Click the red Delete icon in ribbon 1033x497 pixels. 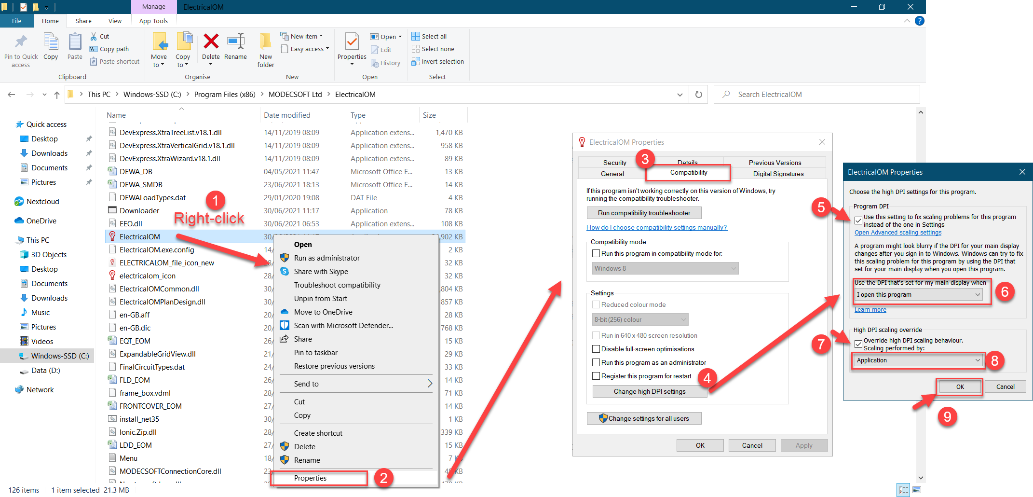(211, 41)
